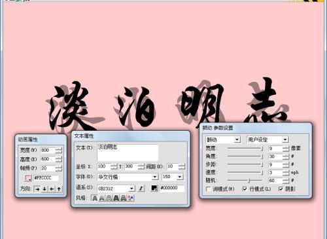Screen dimensions: 327x239
Task: Set animation direction to right arrow
Action: [x=37, y=189]
